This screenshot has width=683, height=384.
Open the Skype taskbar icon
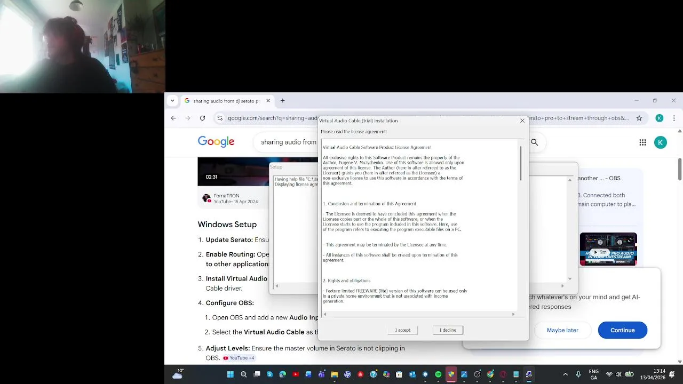coord(269,374)
